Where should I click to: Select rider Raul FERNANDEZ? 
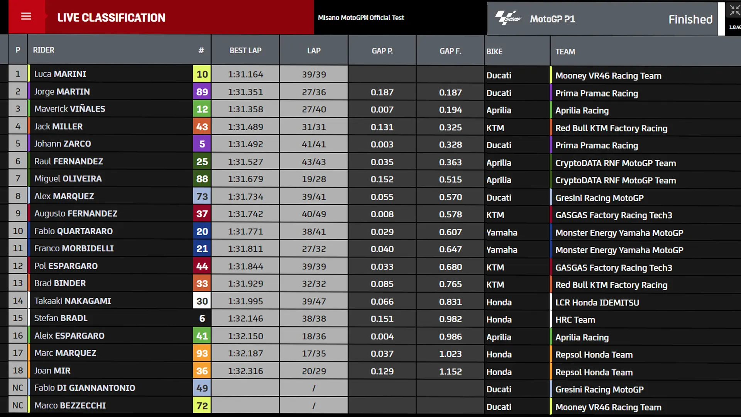point(69,161)
